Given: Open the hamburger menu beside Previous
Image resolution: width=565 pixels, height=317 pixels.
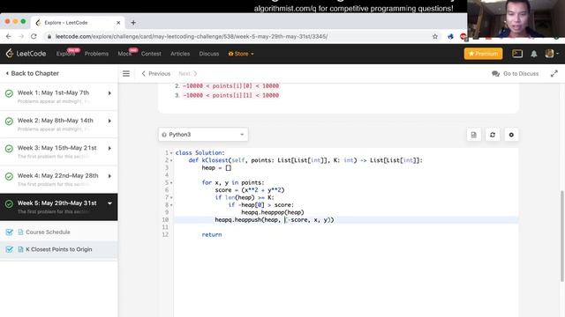Looking at the screenshot, I should [126, 74].
